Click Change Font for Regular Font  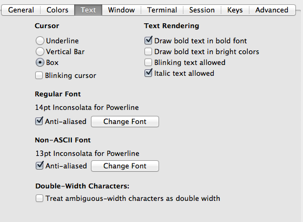pyautogui.click(x=125, y=122)
